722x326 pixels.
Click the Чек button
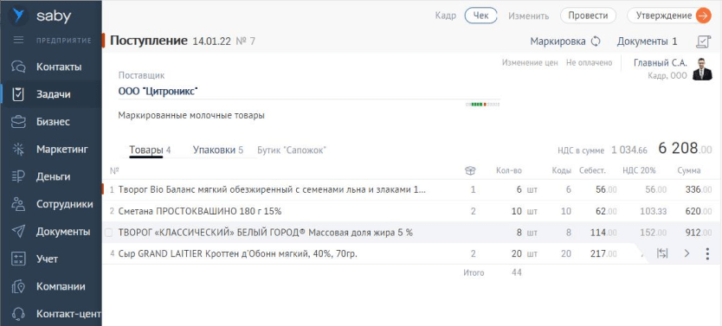(481, 16)
